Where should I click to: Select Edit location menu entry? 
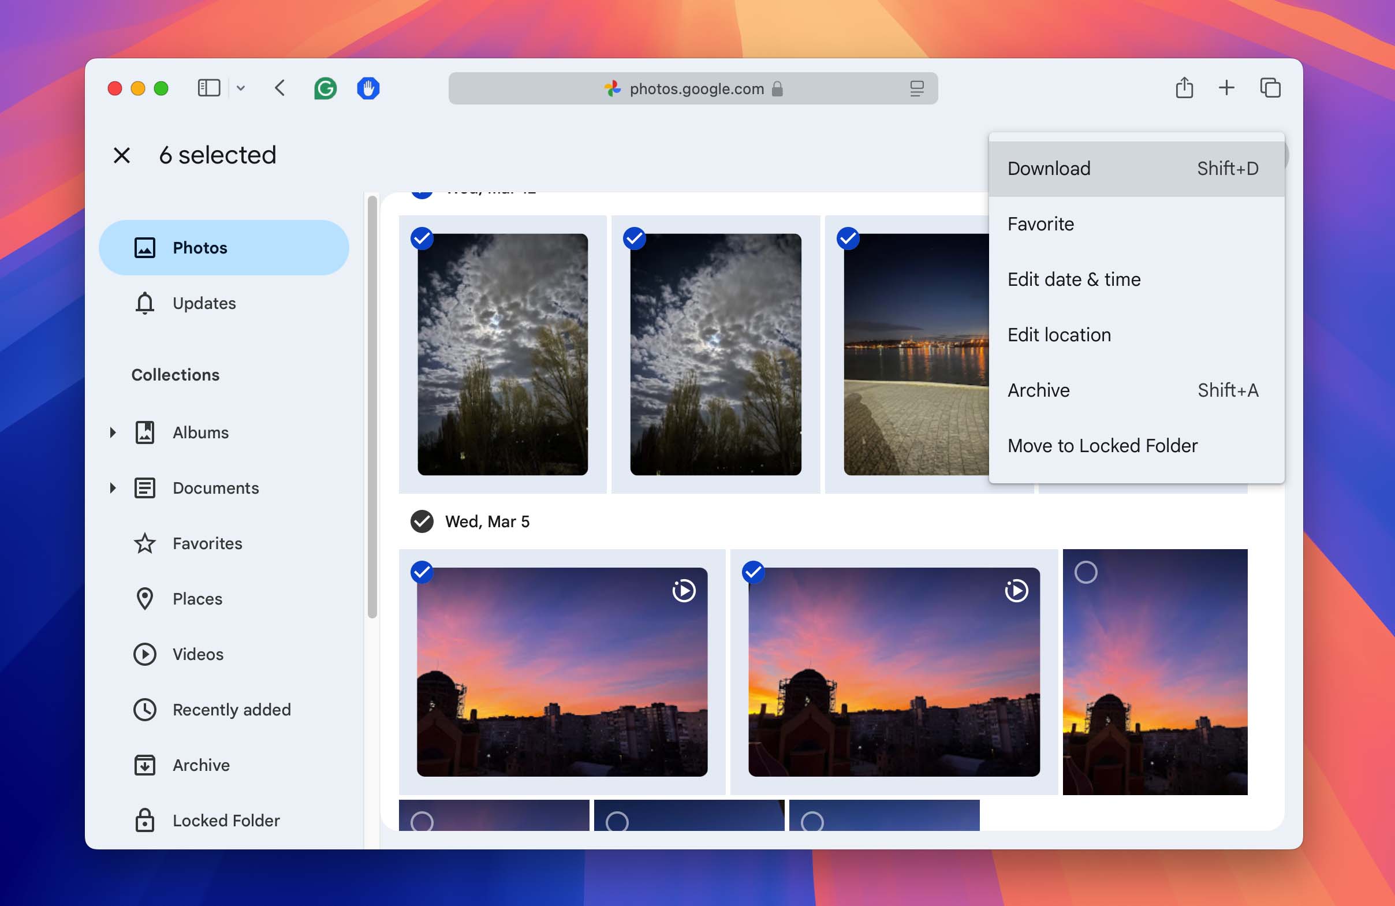1136,334
